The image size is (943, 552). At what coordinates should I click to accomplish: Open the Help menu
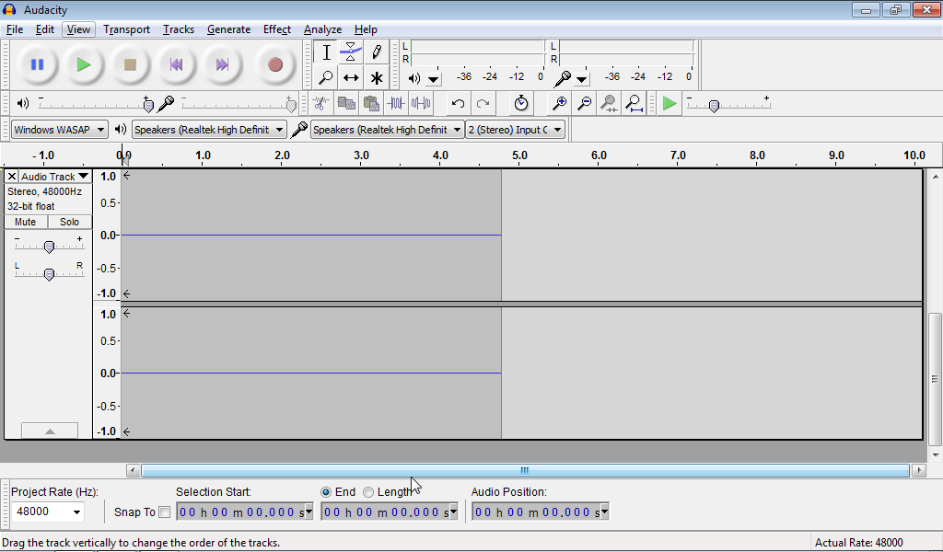[x=366, y=29]
